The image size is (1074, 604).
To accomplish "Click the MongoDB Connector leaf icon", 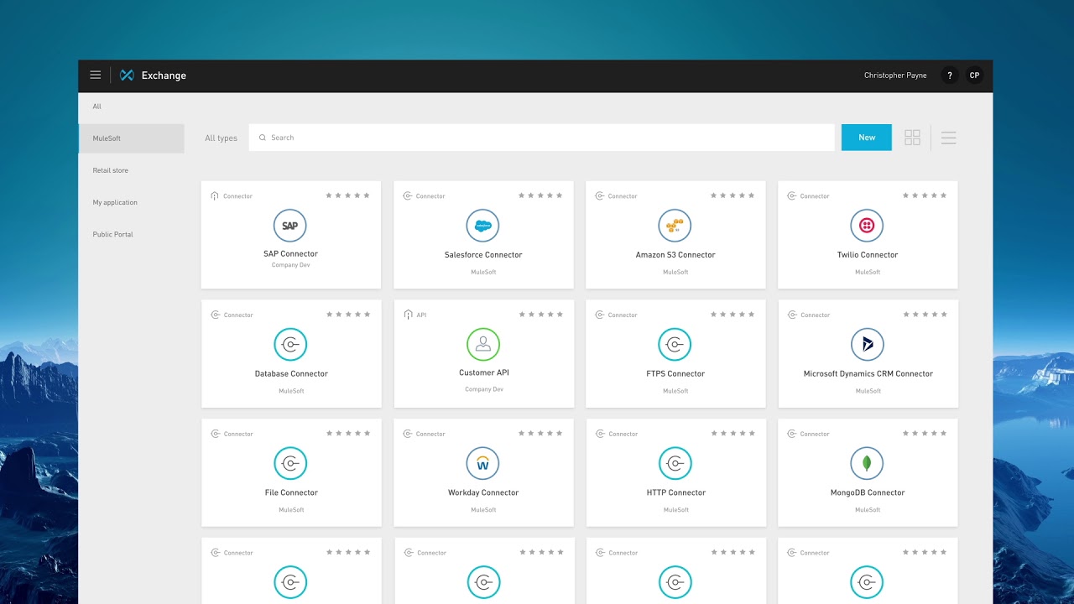I will (x=867, y=463).
